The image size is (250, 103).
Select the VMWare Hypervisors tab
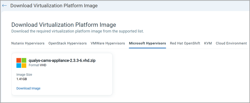pos(108,43)
